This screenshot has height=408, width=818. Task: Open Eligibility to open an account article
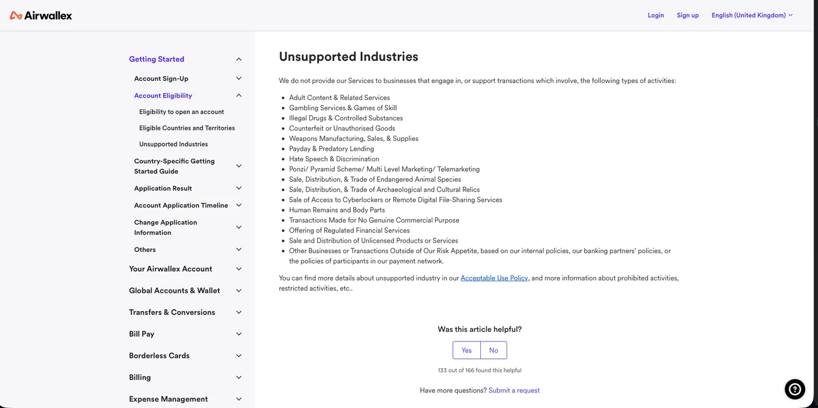click(x=181, y=112)
